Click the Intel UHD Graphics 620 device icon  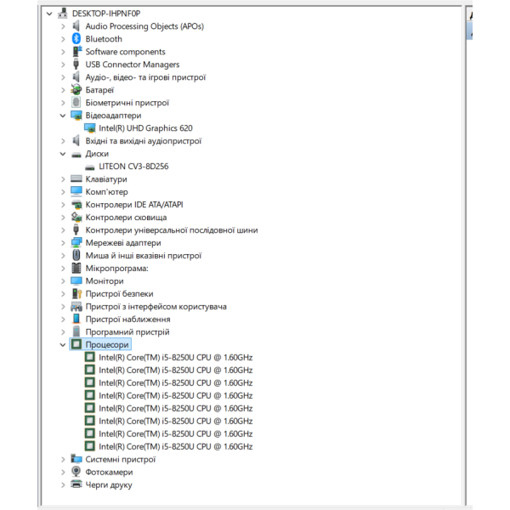(x=90, y=128)
